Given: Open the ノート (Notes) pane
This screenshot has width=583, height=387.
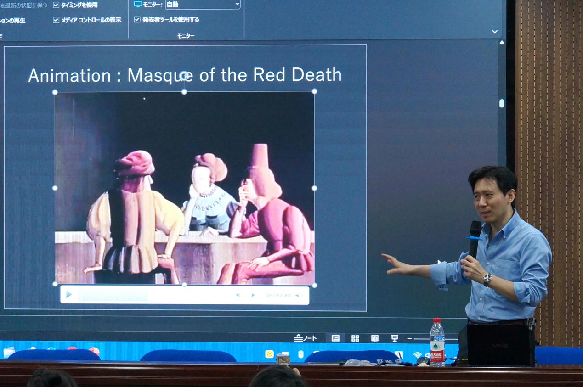Looking at the screenshot, I should pyautogui.click(x=306, y=338).
